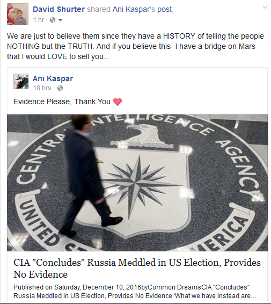This screenshot has width=271, height=304.
Task: Open post options chevron at top right
Action: [265, 7]
